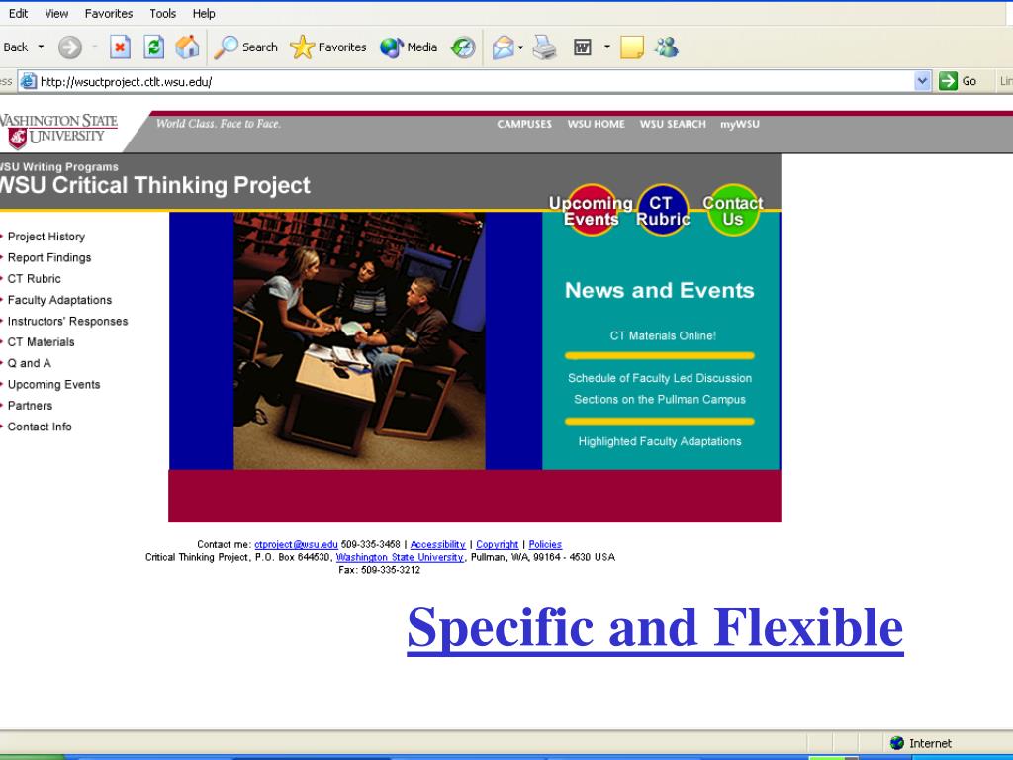1013x760 pixels.
Task: Open Partners in sidebar
Action: [x=30, y=406]
